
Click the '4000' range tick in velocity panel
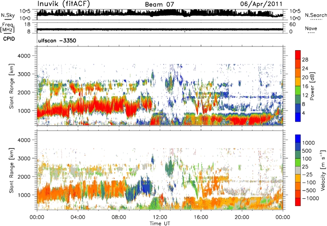25,140
